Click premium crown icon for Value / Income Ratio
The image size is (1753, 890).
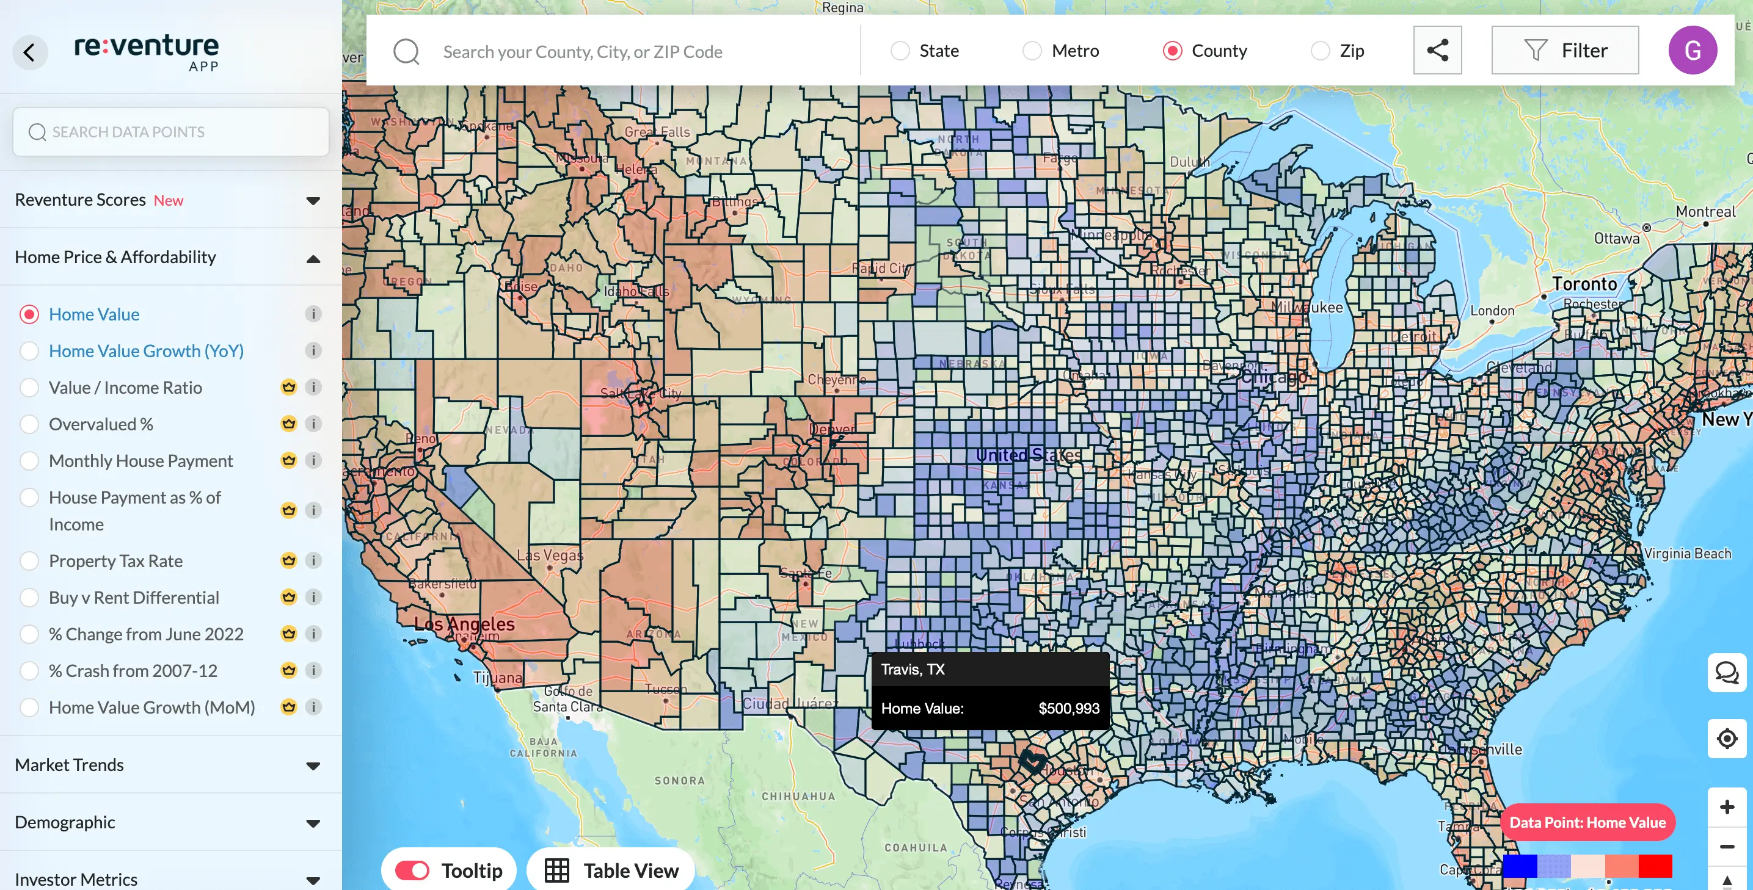click(288, 388)
